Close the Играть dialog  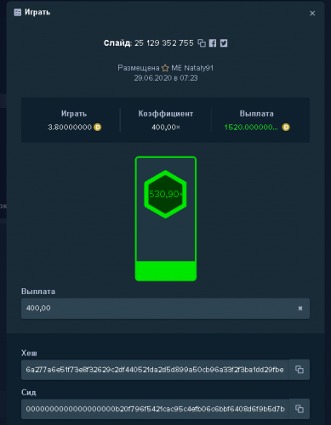[x=312, y=14]
